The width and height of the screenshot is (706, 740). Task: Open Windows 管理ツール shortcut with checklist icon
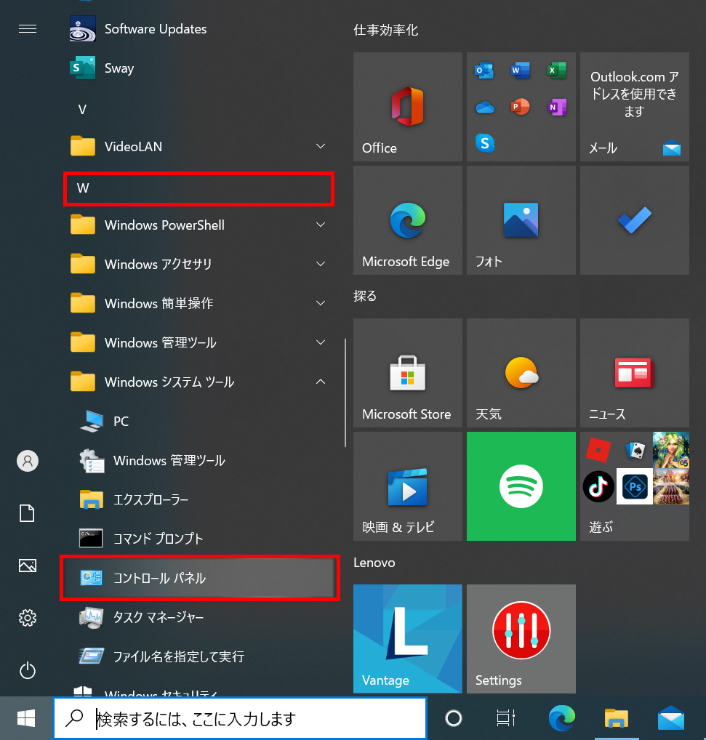pyautogui.click(x=198, y=460)
